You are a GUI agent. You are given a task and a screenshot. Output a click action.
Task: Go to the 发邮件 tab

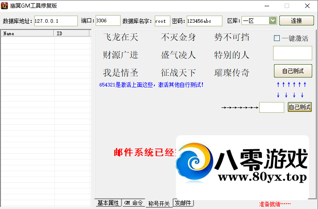pos(183,203)
